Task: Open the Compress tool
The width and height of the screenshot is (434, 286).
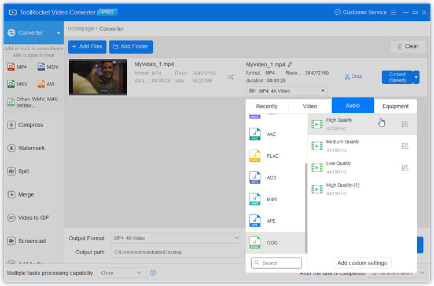Action: (x=25, y=125)
